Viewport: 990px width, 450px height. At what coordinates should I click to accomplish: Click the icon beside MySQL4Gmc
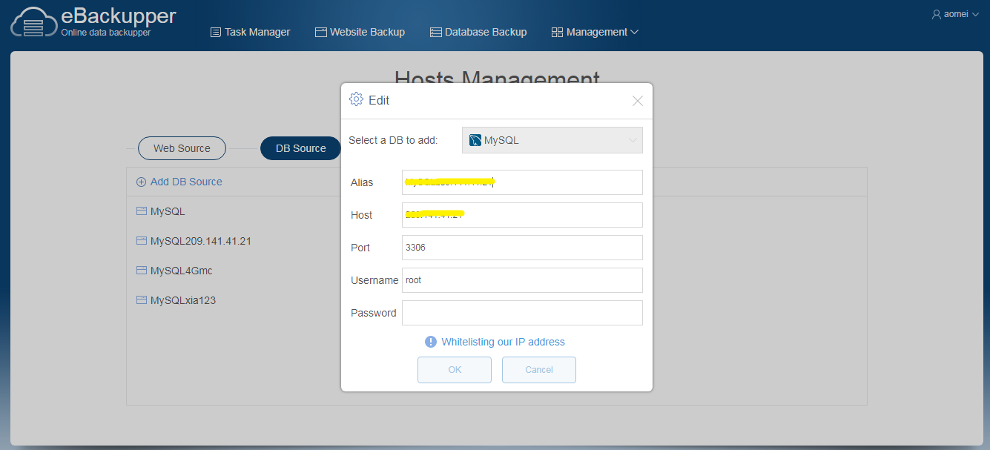[x=142, y=271]
